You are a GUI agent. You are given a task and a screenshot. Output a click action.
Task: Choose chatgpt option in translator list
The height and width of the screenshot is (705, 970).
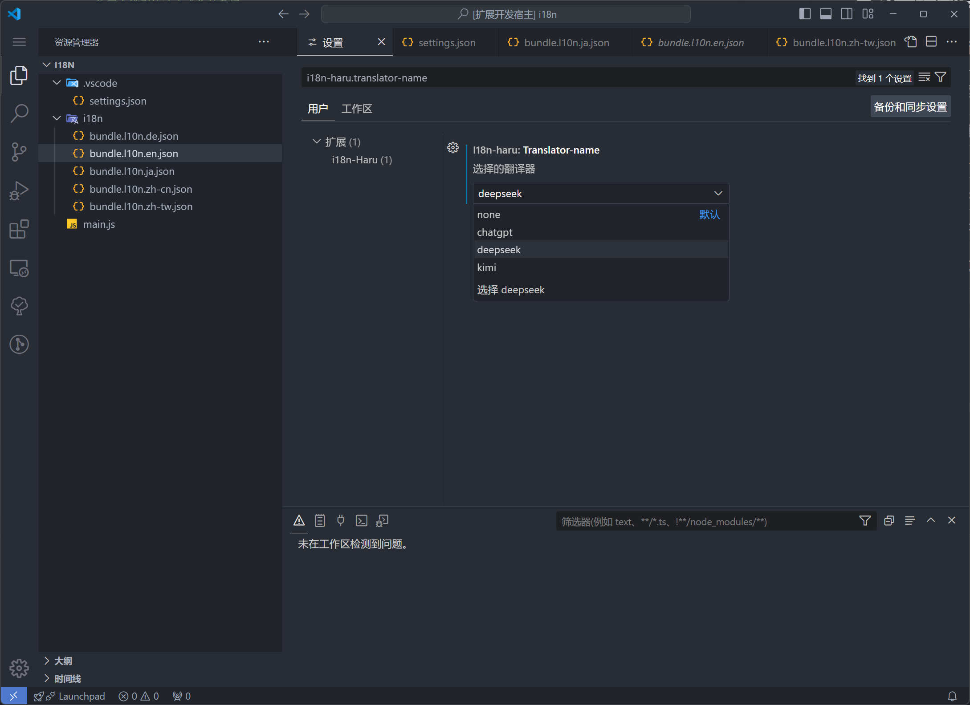(600, 232)
